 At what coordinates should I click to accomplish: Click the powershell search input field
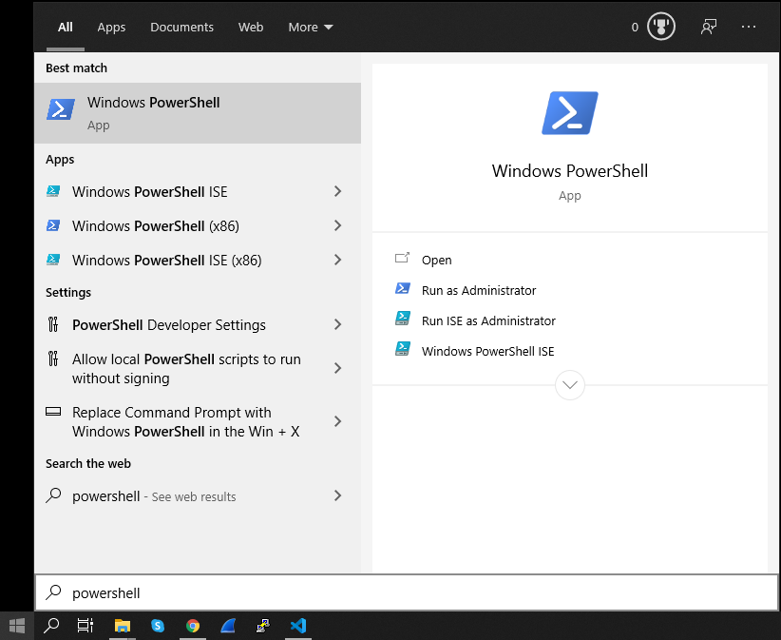pos(407,592)
